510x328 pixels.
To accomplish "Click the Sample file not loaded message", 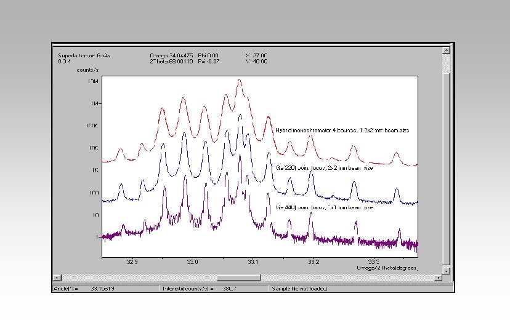I will 299,289.
